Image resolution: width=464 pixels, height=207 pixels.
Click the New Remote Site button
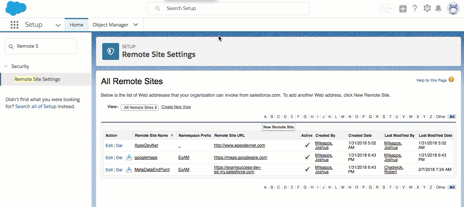[x=278, y=127]
